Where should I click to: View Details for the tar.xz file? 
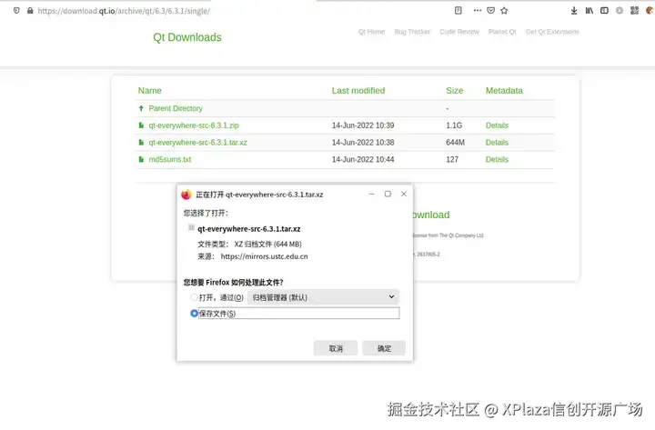pos(497,143)
